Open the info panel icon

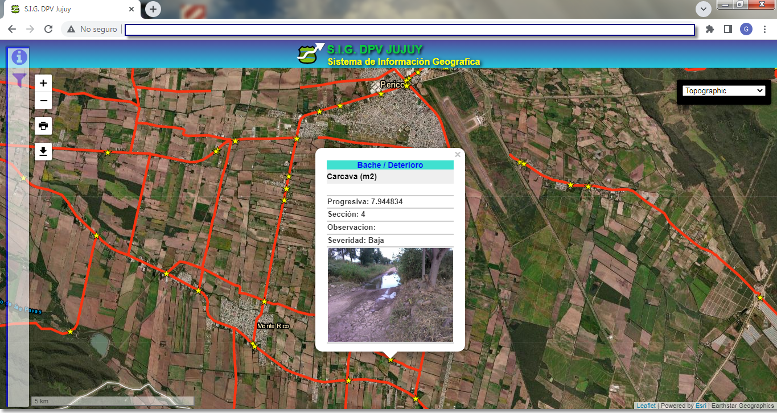pyautogui.click(x=19, y=57)
